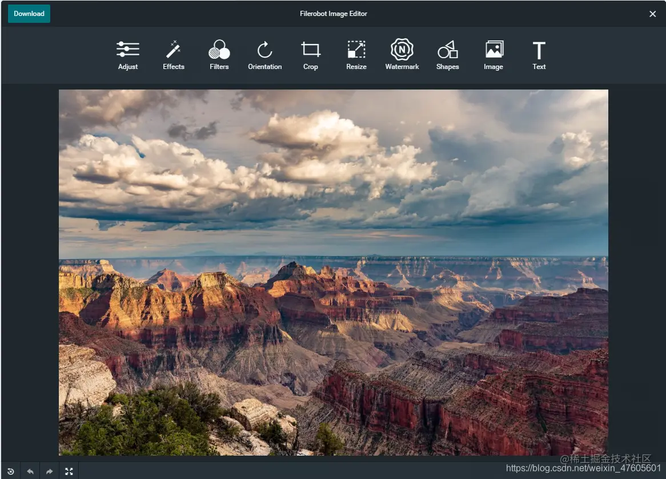Switch to the Adjust editing tab
The image size is (666, 479).
tap(127, 55)
